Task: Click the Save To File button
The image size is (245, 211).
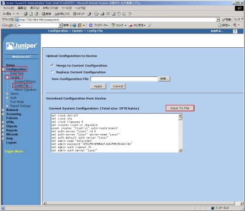Action: 180,108
